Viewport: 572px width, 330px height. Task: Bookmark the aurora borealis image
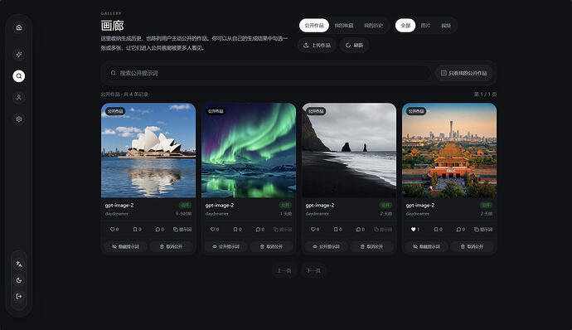click(x=237, y=229)
